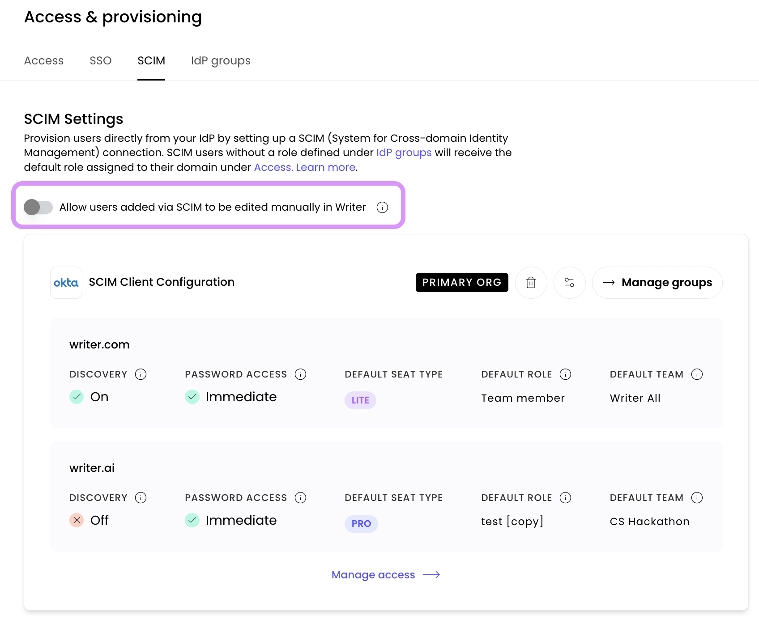Viewport: 759px width, 624px height.
Task: Switch to the SSO tab
Action: pyautogui.click(x=101, y=61)
